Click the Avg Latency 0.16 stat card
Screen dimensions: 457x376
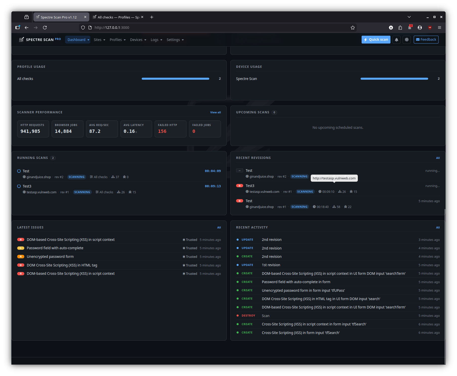tap(136, 129)
